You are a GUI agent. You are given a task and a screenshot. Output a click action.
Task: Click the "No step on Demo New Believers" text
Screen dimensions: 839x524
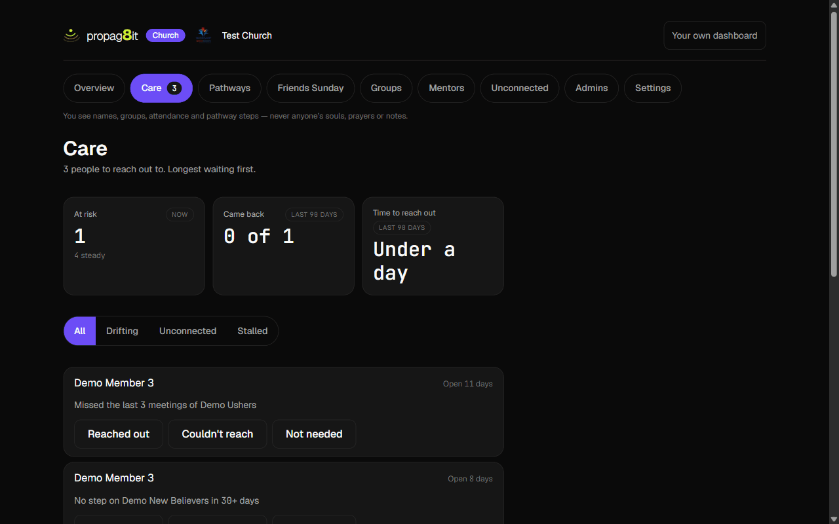(x=166, y=500)
